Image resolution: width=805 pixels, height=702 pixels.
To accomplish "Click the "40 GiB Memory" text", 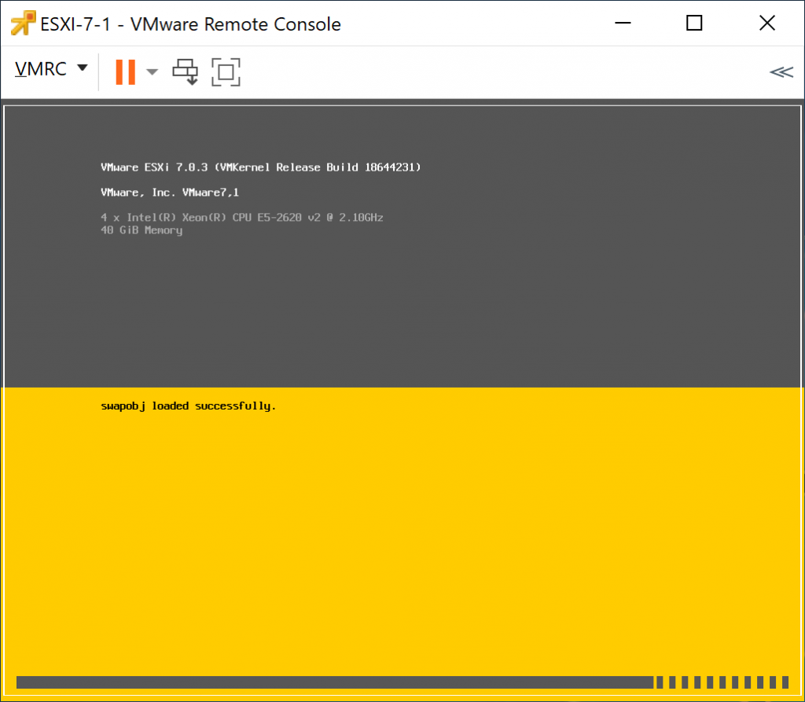I will (x=142, y=230).
